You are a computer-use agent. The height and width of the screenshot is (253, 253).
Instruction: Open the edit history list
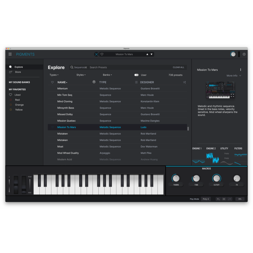point(224,199)
